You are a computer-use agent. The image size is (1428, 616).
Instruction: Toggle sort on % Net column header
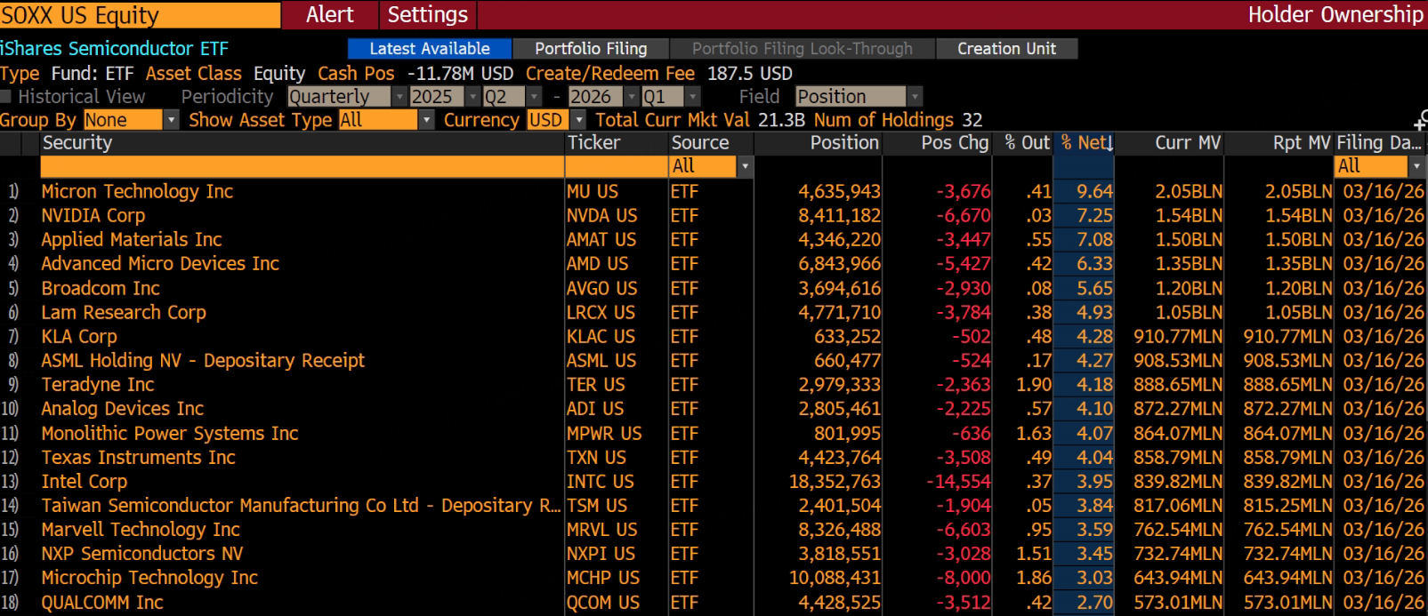coord(1085,143)
